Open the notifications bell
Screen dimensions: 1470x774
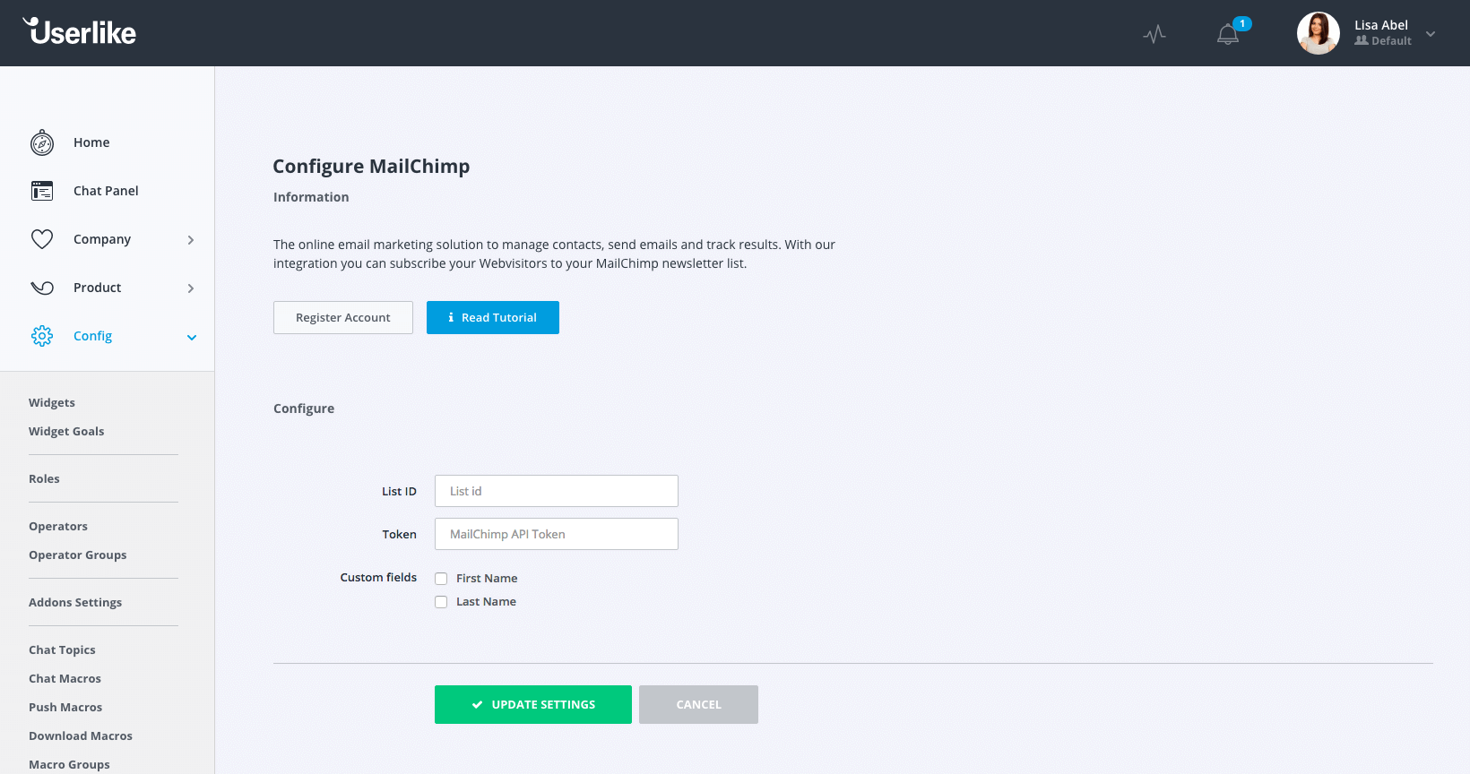tap(1228, 34)
